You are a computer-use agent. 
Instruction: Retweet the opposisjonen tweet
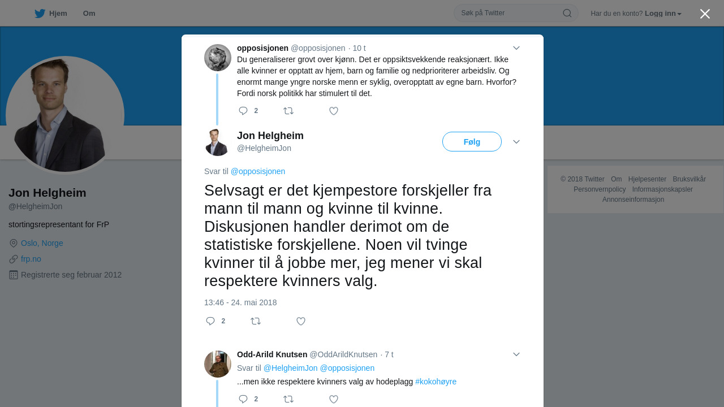288,111
